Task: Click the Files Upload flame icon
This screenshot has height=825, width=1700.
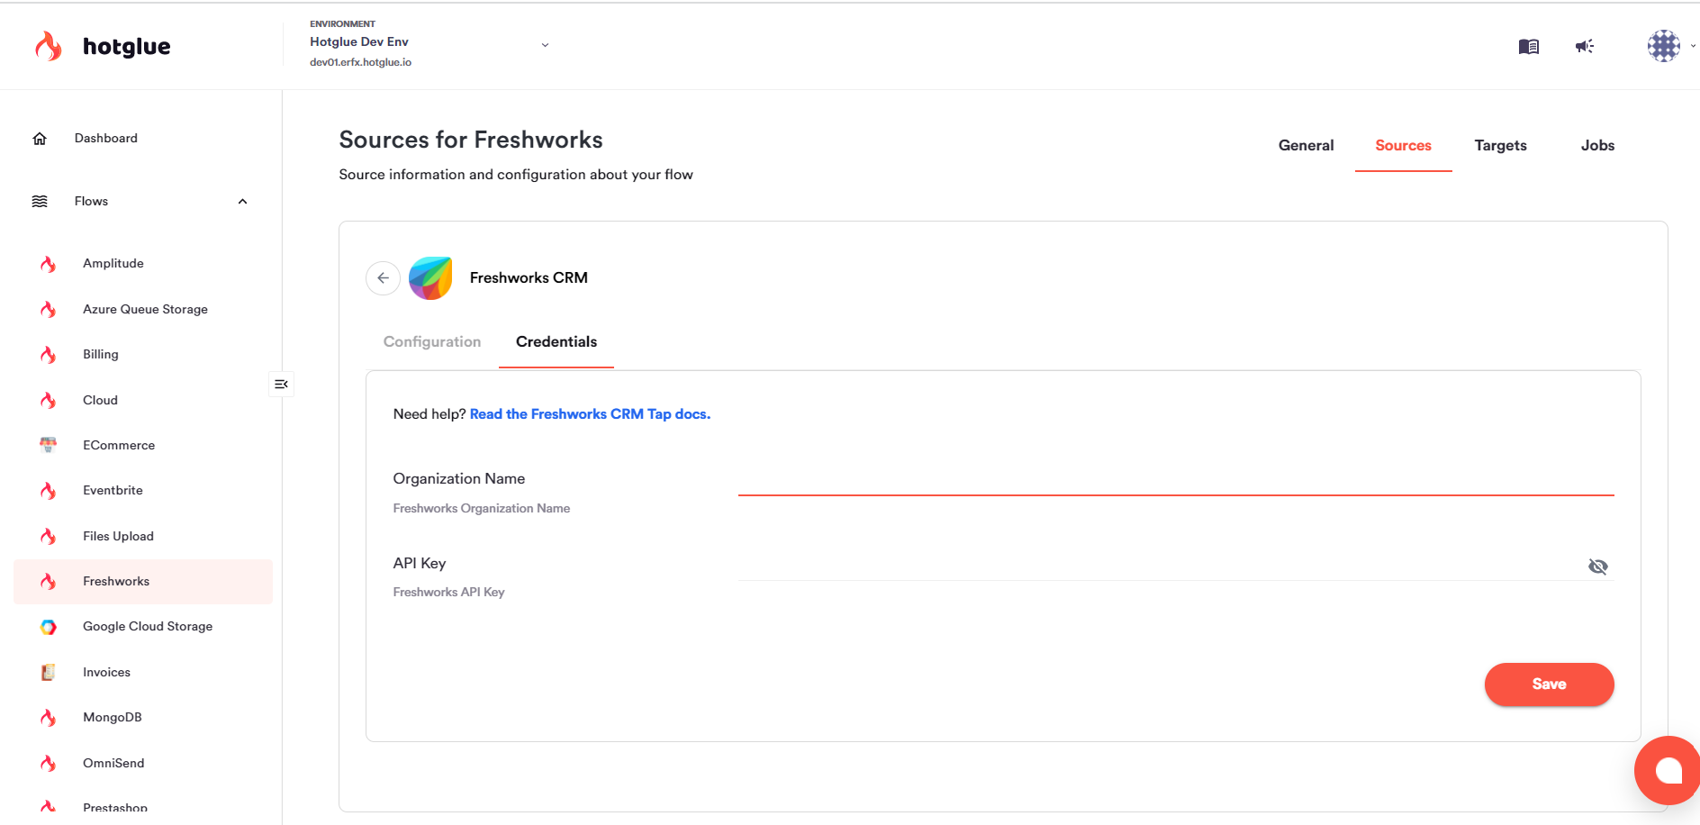Action: (x=49, y=537)
